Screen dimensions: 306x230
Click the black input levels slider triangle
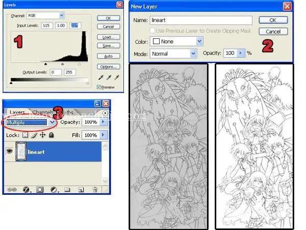pos(46,64)
